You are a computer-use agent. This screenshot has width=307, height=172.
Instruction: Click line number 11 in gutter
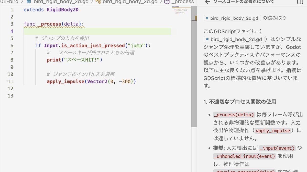10,82
